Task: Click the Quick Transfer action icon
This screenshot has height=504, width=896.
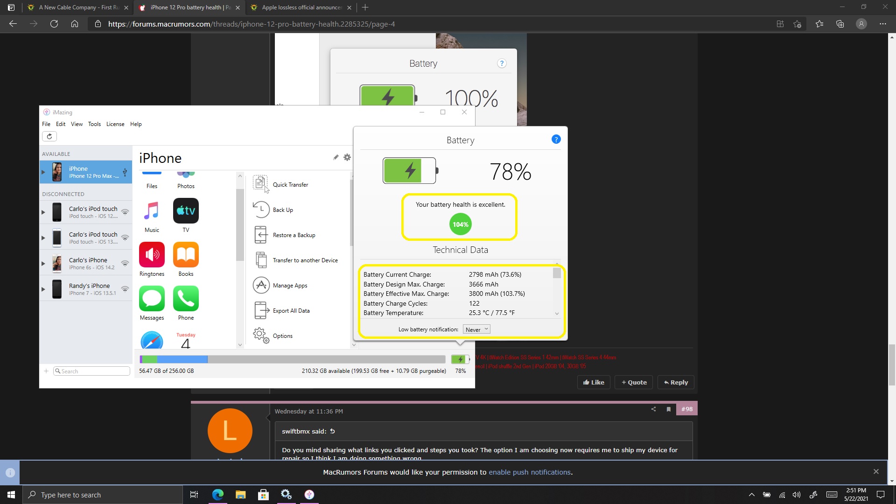Action: 260,183
